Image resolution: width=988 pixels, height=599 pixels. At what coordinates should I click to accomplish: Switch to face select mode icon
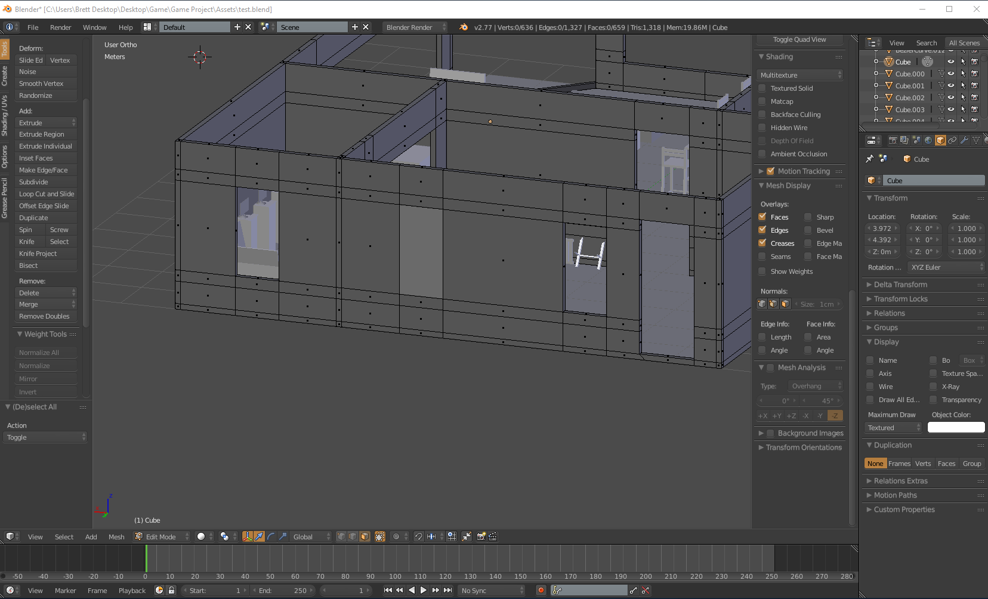point(365,536)
